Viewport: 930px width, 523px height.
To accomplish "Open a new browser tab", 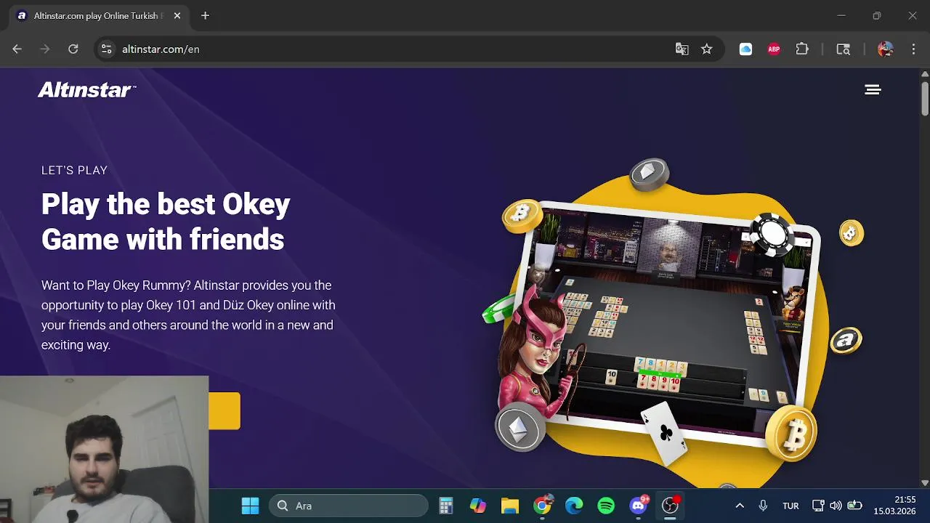I will pyautogui.click(x=205, y=15).
